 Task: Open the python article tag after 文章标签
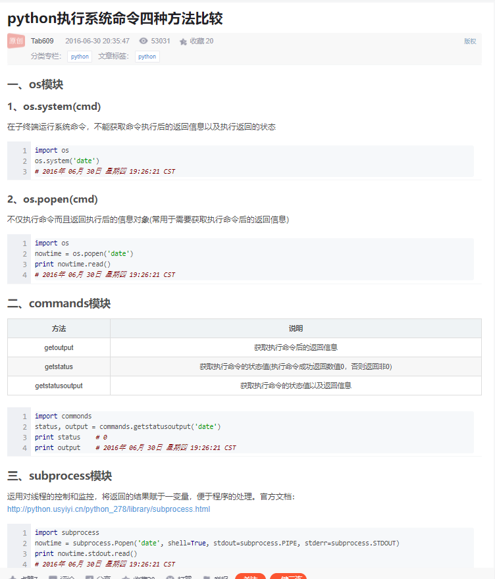click(x=147, y=57)
